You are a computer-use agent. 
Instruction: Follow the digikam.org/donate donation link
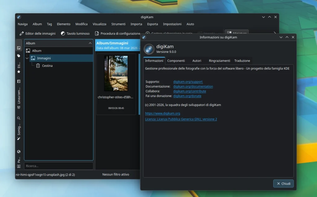tap(187, 96)
